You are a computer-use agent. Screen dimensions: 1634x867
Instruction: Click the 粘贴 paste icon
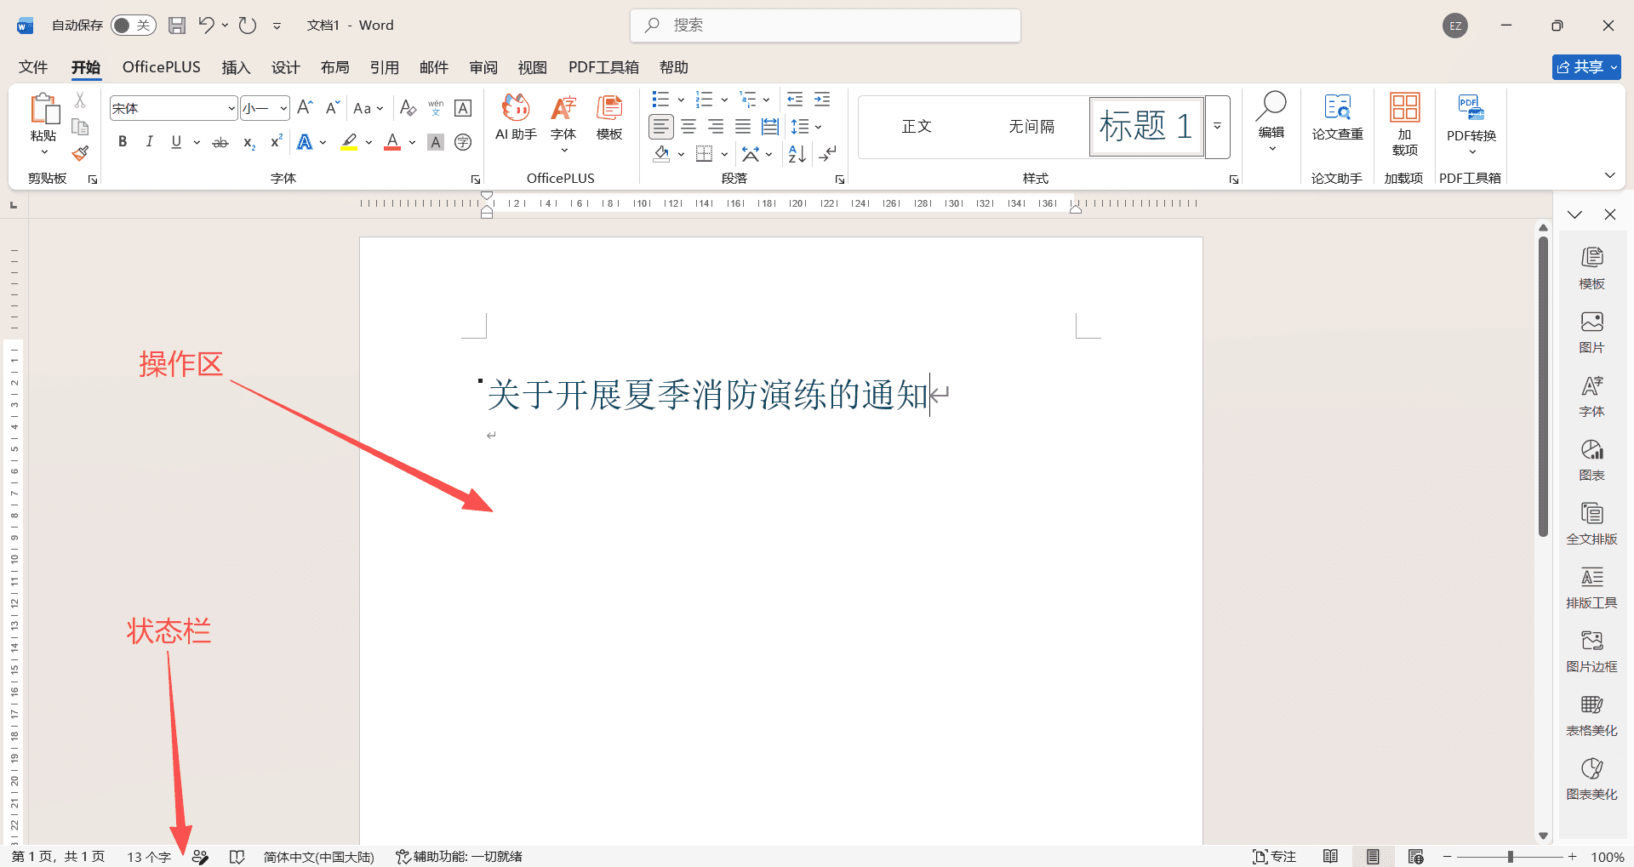44,109
